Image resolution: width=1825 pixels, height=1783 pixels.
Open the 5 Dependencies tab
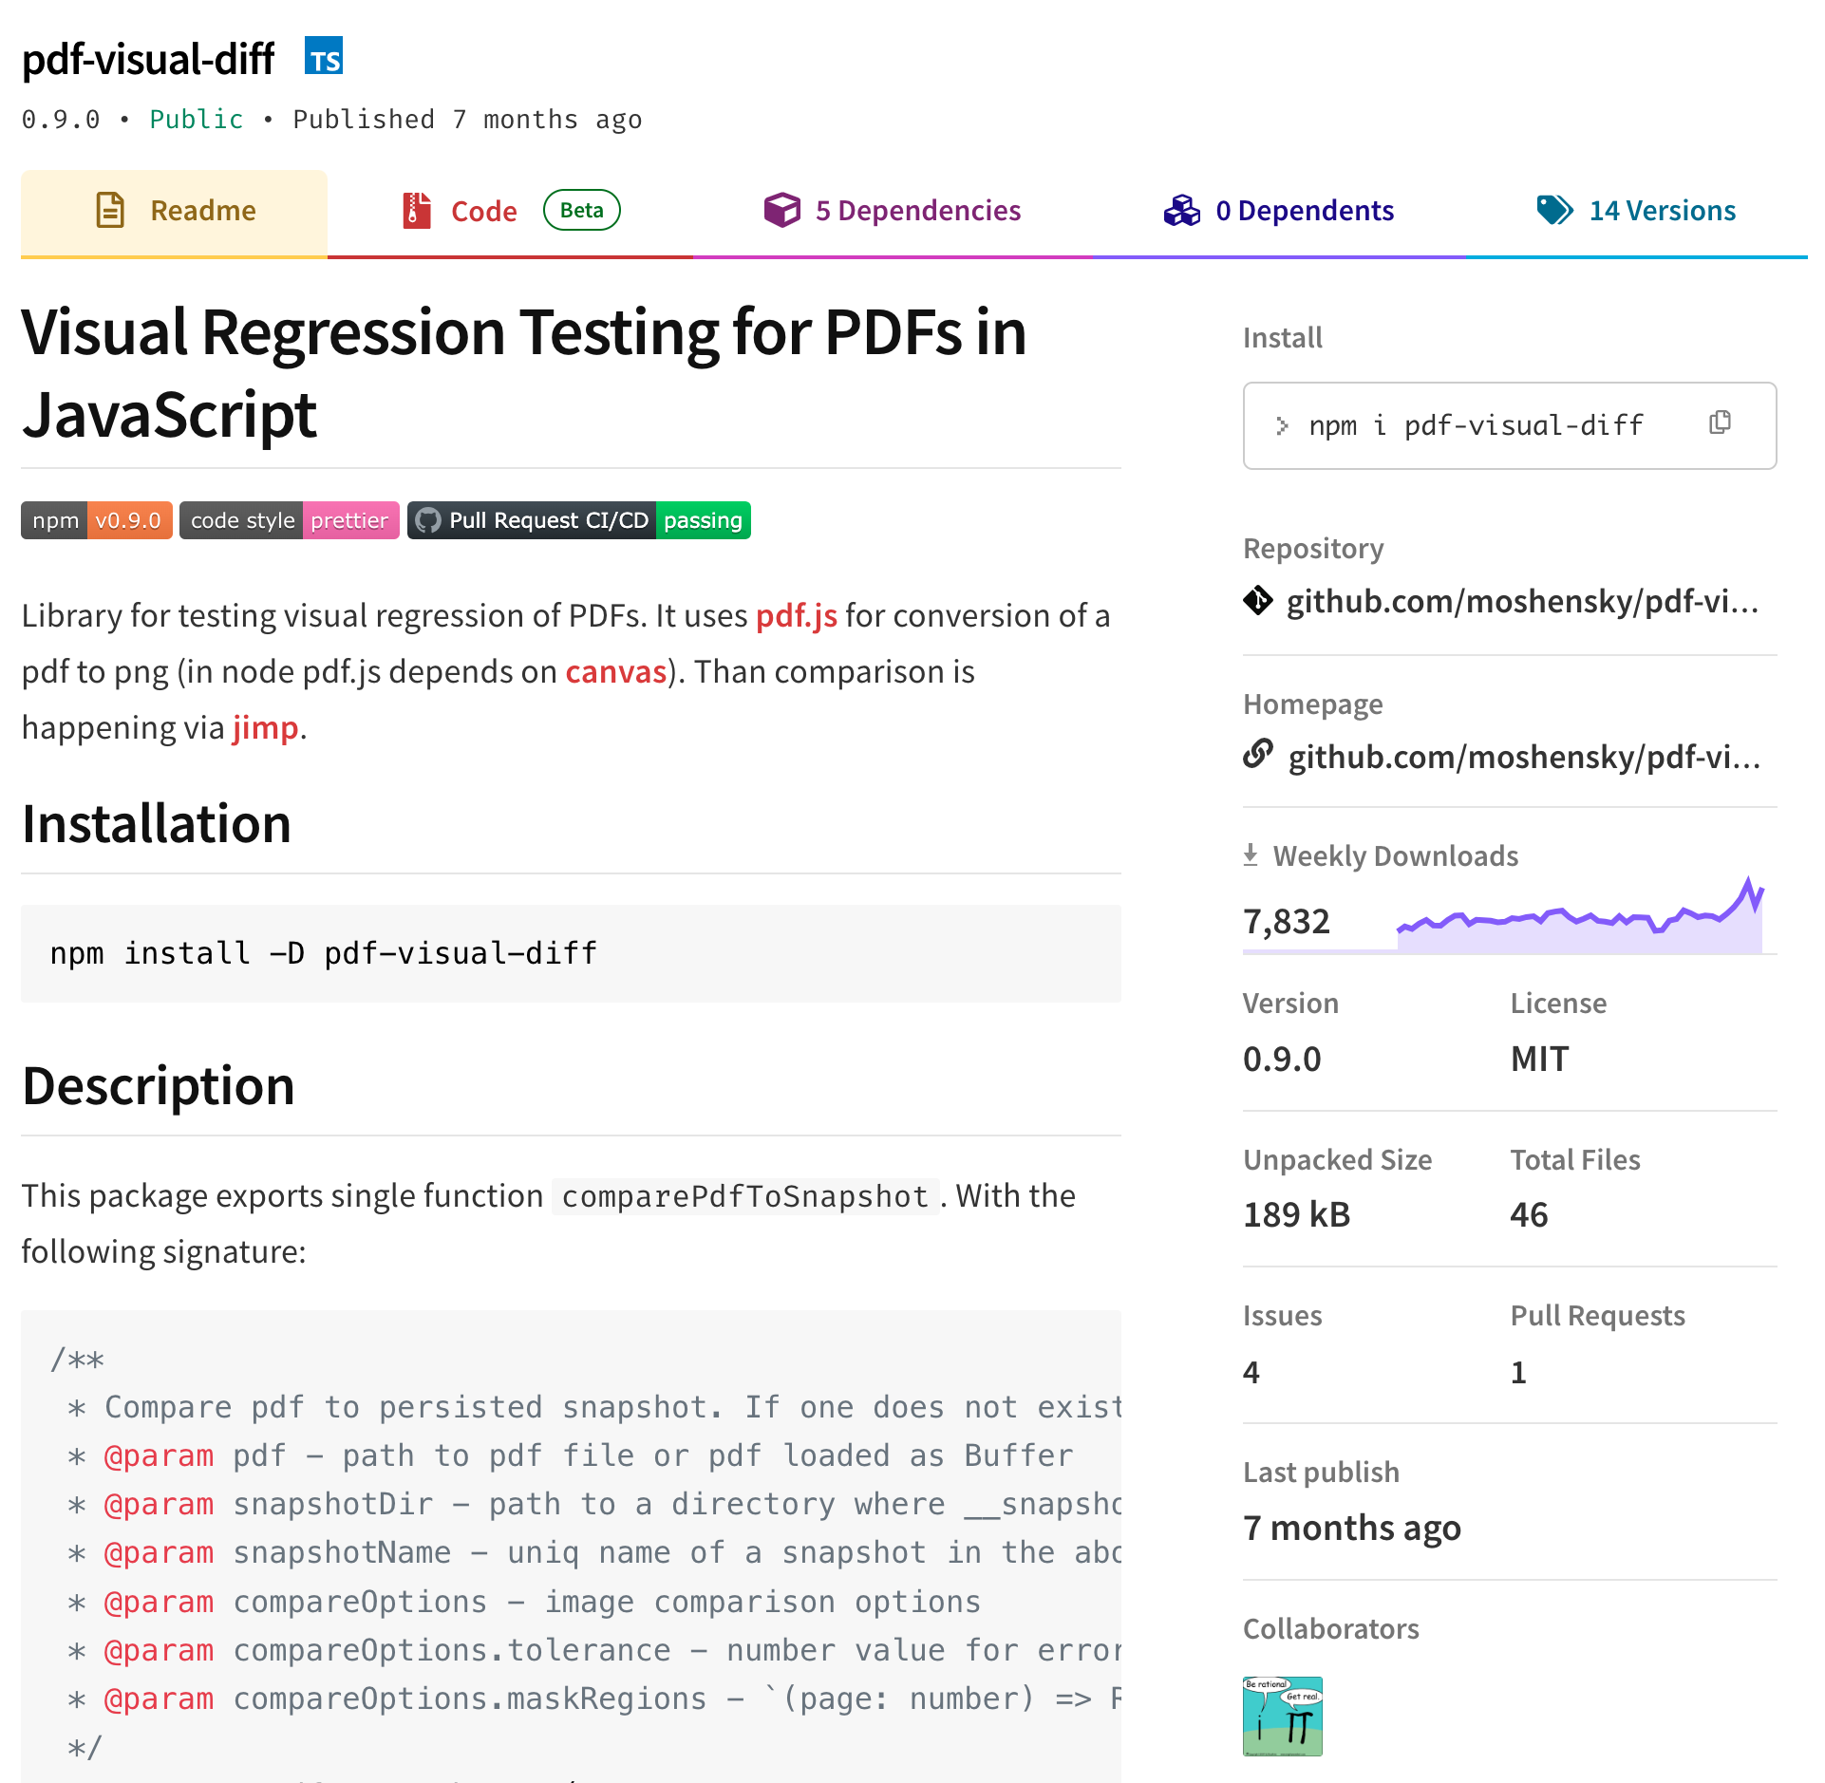[x=893, y=210]
